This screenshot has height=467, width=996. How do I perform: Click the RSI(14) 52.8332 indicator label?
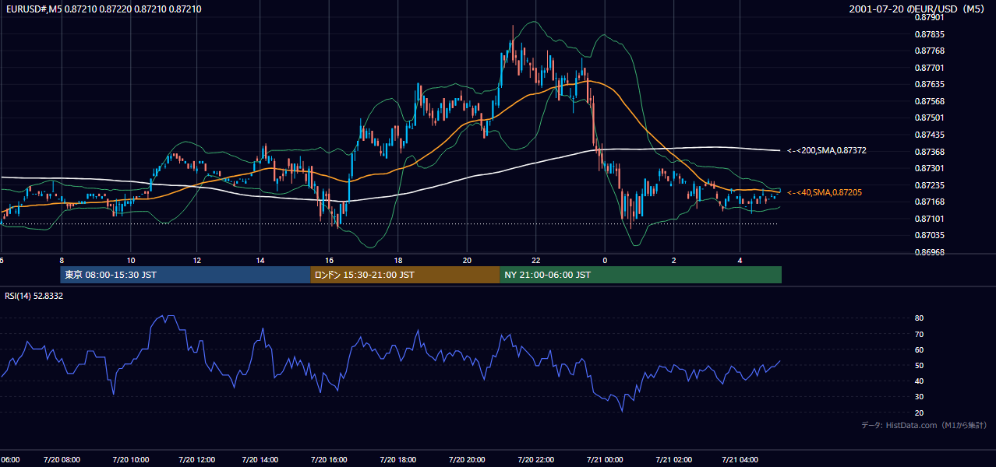click(34, 296)
